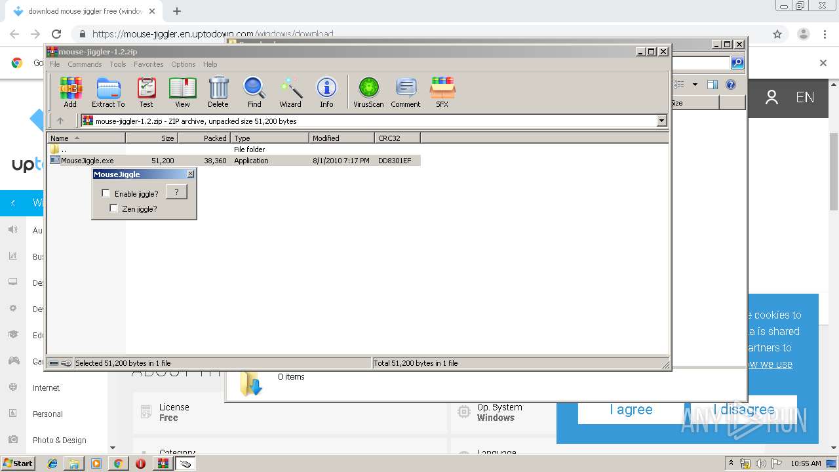The width and height of the screenshot is (839, 472).
Task: Select the parent folder '..' row
Action: [235, 149]
